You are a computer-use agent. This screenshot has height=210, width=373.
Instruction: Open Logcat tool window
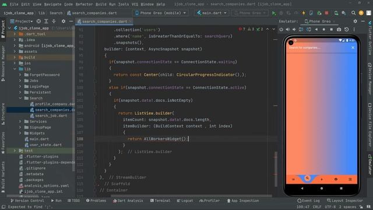point(185,201)
